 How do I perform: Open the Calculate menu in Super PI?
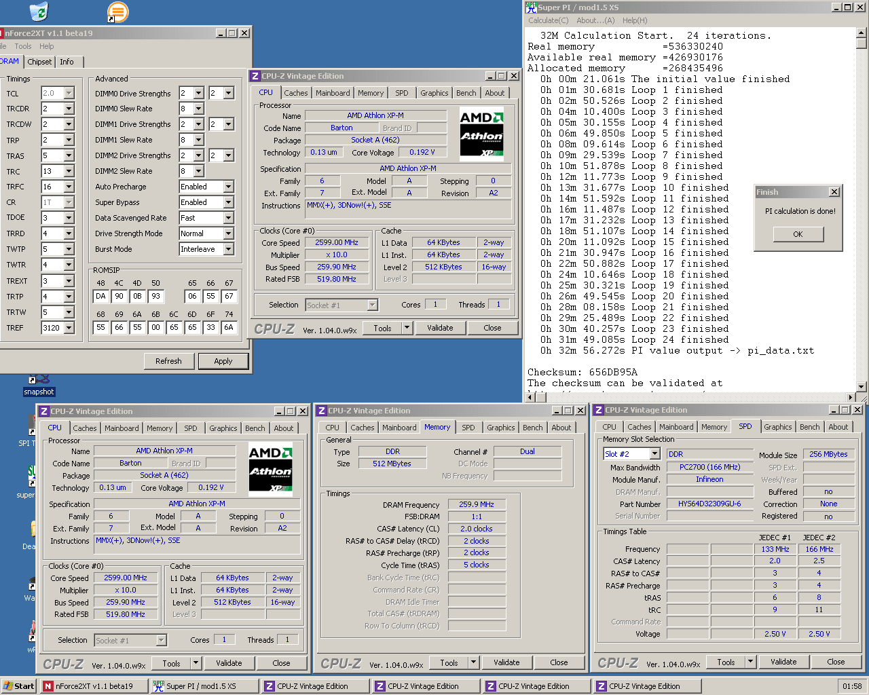[x=548, y=20]
